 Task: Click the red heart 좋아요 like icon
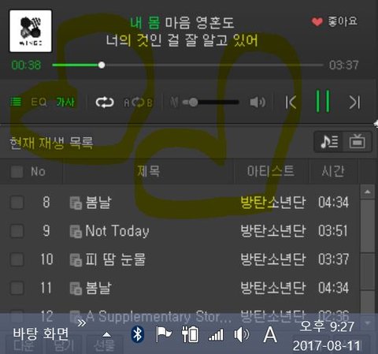[x=317, y=21]
